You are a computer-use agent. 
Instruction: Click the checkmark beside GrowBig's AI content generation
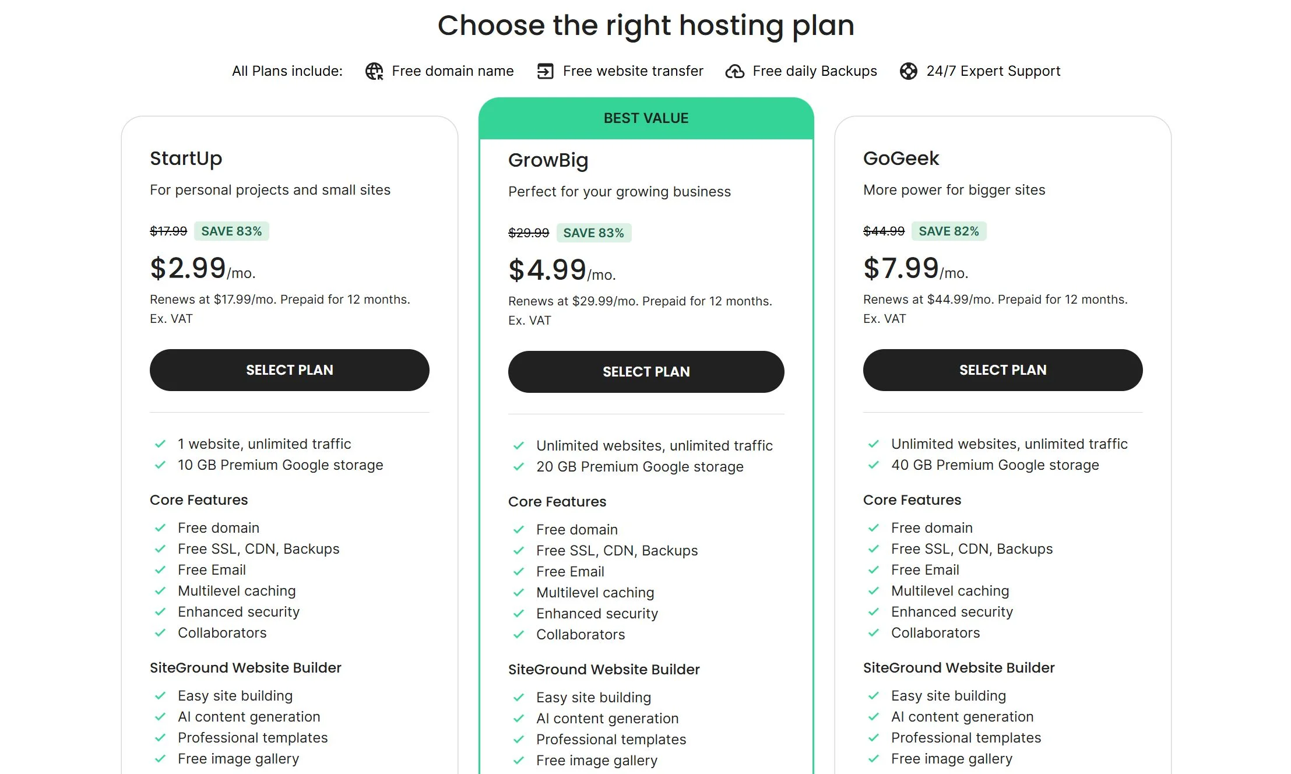pyautogui.click(x=518, y=718)
